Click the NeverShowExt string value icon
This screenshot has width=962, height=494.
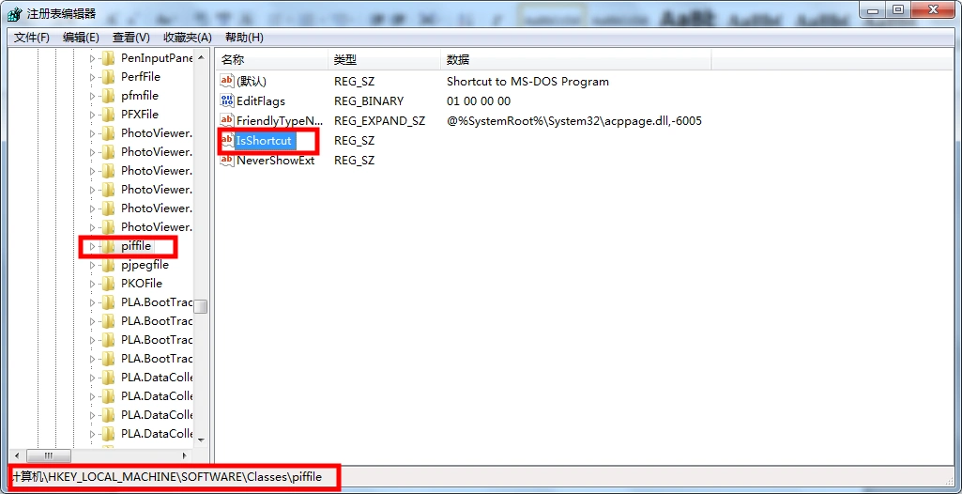point(227,161)
